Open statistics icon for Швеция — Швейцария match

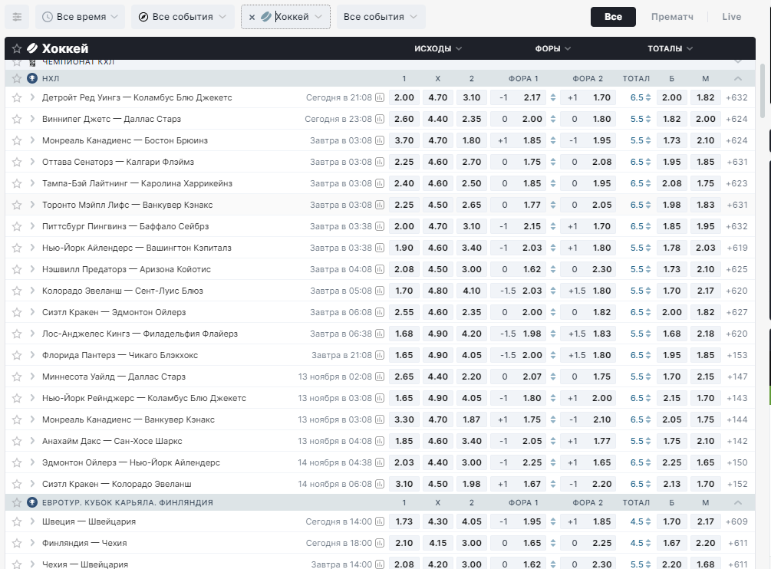pos(380,521)
